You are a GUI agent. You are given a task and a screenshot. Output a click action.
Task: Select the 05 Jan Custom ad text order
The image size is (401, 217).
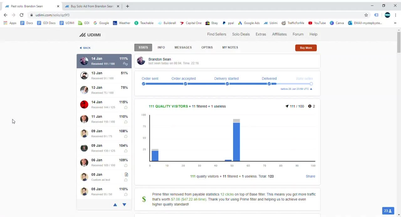pyautogui.click(x=104, y=177)
